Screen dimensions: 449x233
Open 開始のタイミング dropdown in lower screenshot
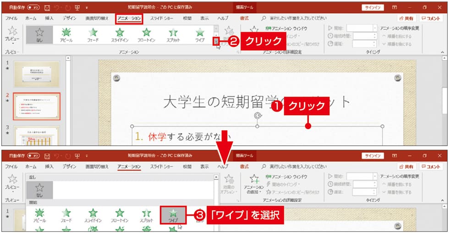coord(283,184)
